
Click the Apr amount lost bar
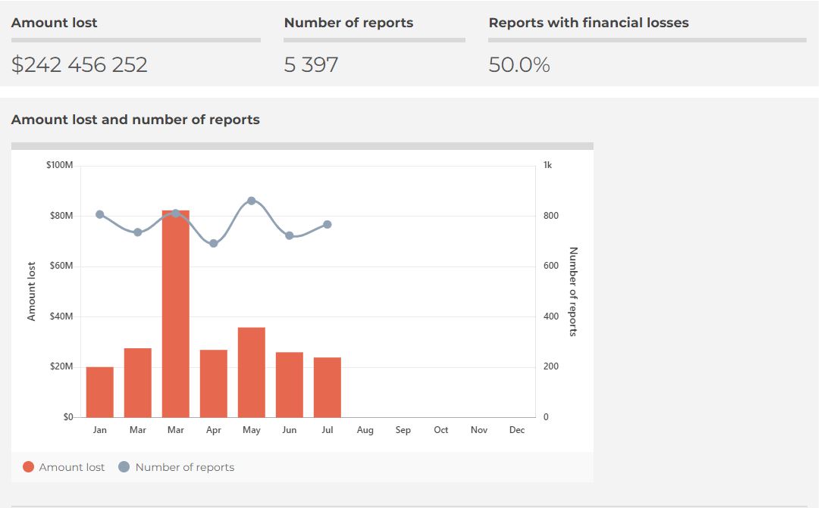pyautogui.click(x=214, y=383)
